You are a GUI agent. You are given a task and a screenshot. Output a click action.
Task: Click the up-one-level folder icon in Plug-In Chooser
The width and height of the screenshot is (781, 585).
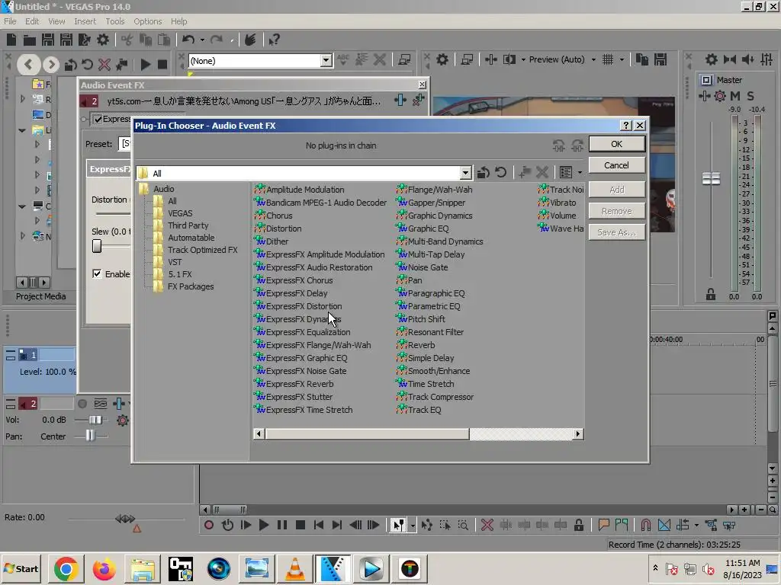483,173
